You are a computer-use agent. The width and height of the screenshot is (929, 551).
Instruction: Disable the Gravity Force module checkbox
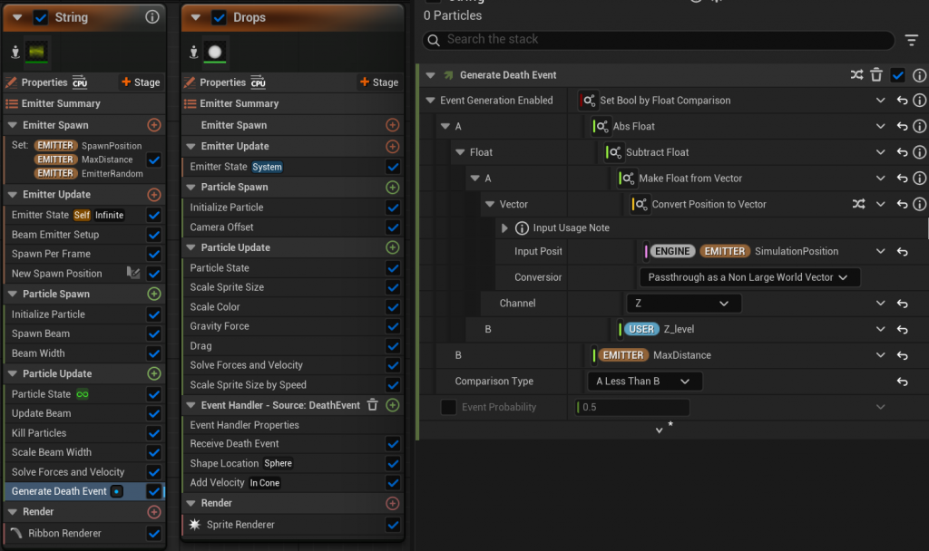pyautogui.click(x=392, y=326)
